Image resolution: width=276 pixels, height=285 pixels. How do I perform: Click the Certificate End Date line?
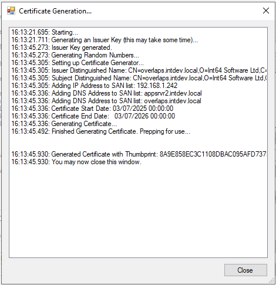(93, 116)
